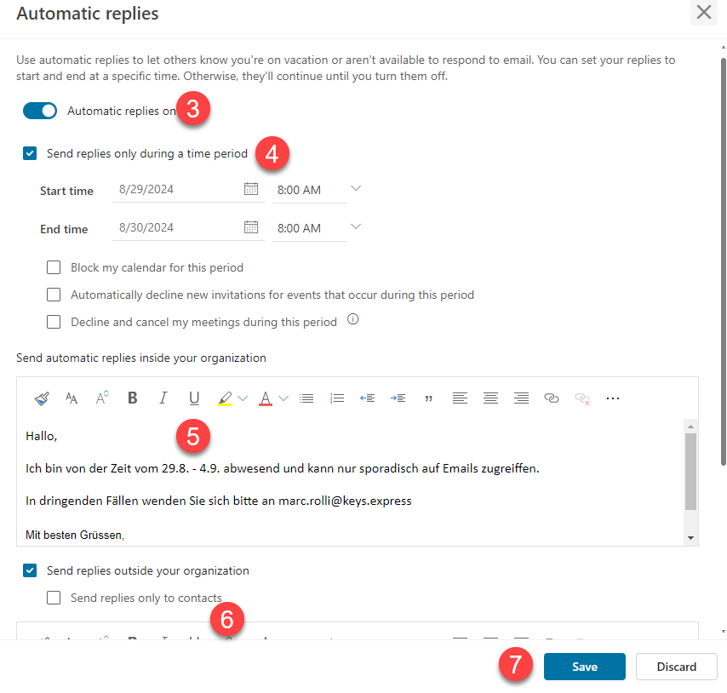
Task: Toggle italic text formatting
Action: 163,398
